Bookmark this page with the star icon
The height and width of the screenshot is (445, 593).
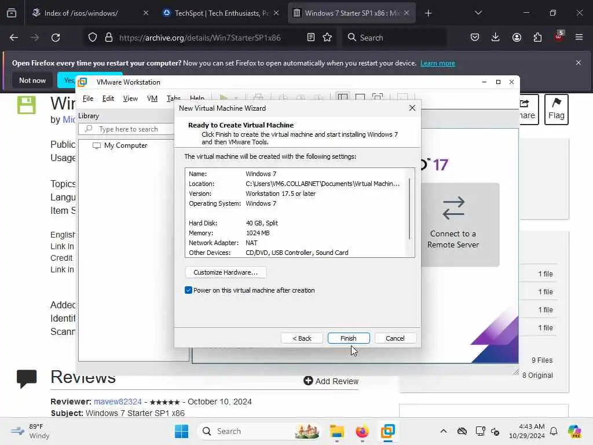pyautogui.click(x=328, y=38)
